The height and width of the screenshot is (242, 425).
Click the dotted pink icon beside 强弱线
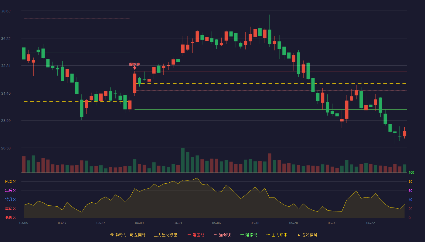[216, 235]
